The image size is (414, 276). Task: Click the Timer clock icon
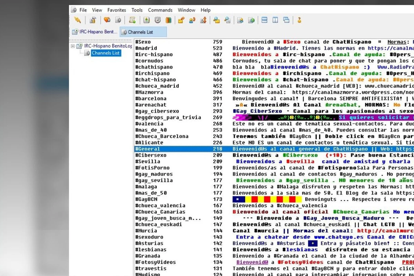pyautogui.click(x=158, y=20)
